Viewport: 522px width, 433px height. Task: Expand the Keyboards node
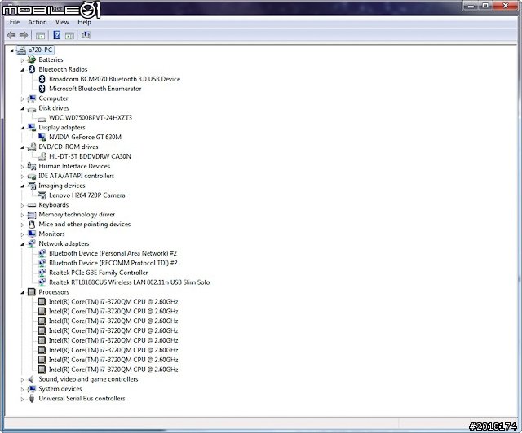click(22, 205)
